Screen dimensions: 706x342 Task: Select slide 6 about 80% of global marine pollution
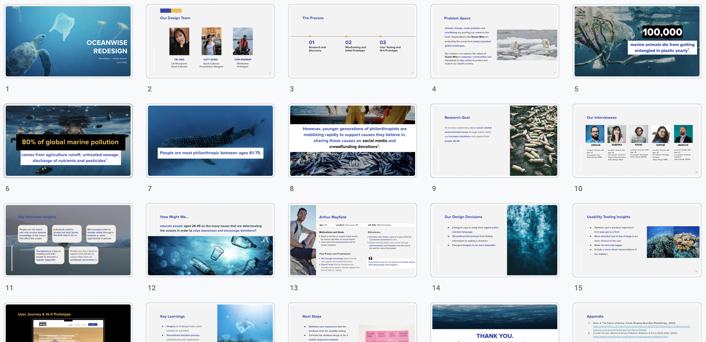tap(68, 141)
